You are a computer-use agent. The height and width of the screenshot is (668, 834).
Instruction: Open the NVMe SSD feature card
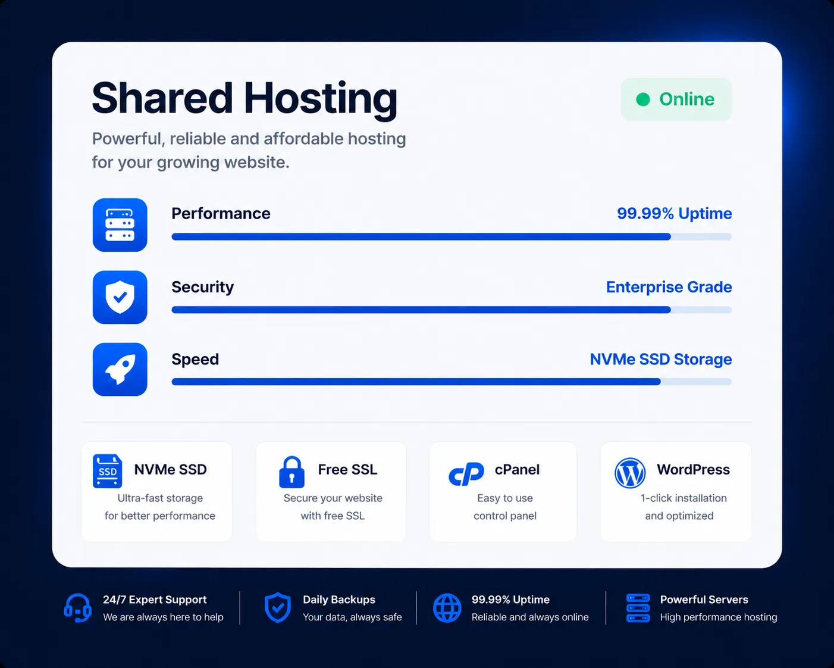[x=156, y=492]
